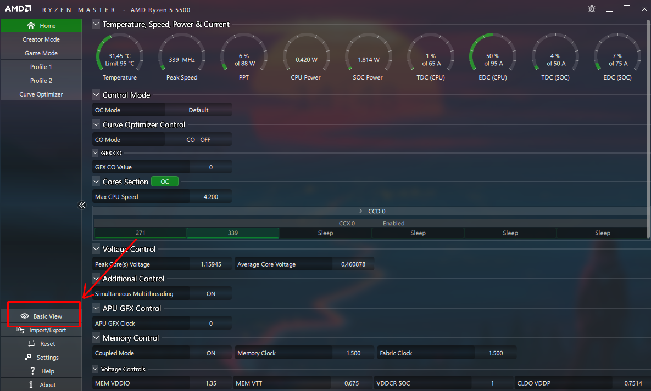651x391 pixels.
Task: Open the About page
Action: pos(41,384)
